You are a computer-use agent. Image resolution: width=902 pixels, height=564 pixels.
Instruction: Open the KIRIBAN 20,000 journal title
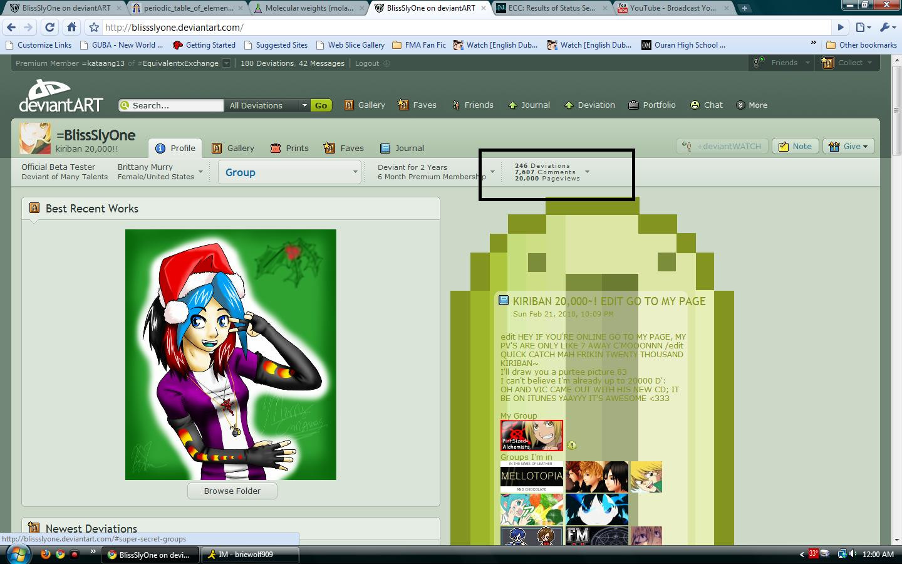tap(609, 301)
